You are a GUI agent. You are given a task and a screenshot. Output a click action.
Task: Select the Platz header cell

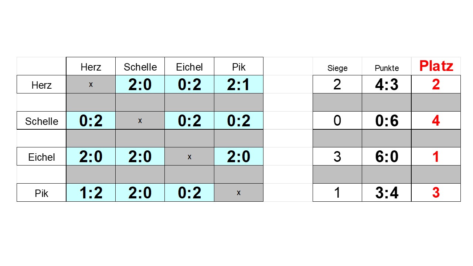pyautogui.click(x=436, y=66)
